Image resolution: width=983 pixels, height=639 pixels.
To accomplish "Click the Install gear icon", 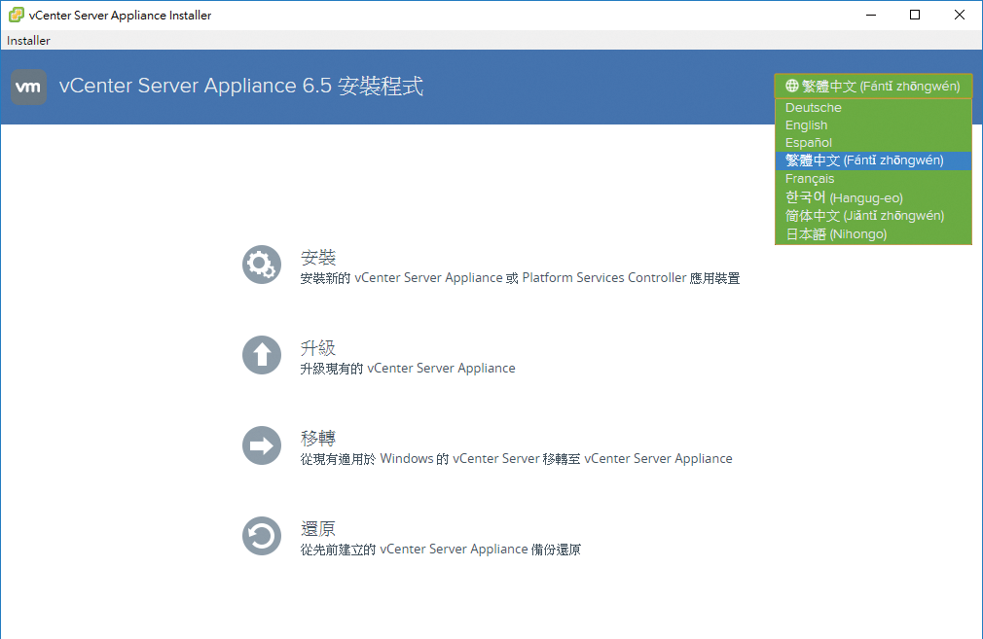I will coord(262,265).
